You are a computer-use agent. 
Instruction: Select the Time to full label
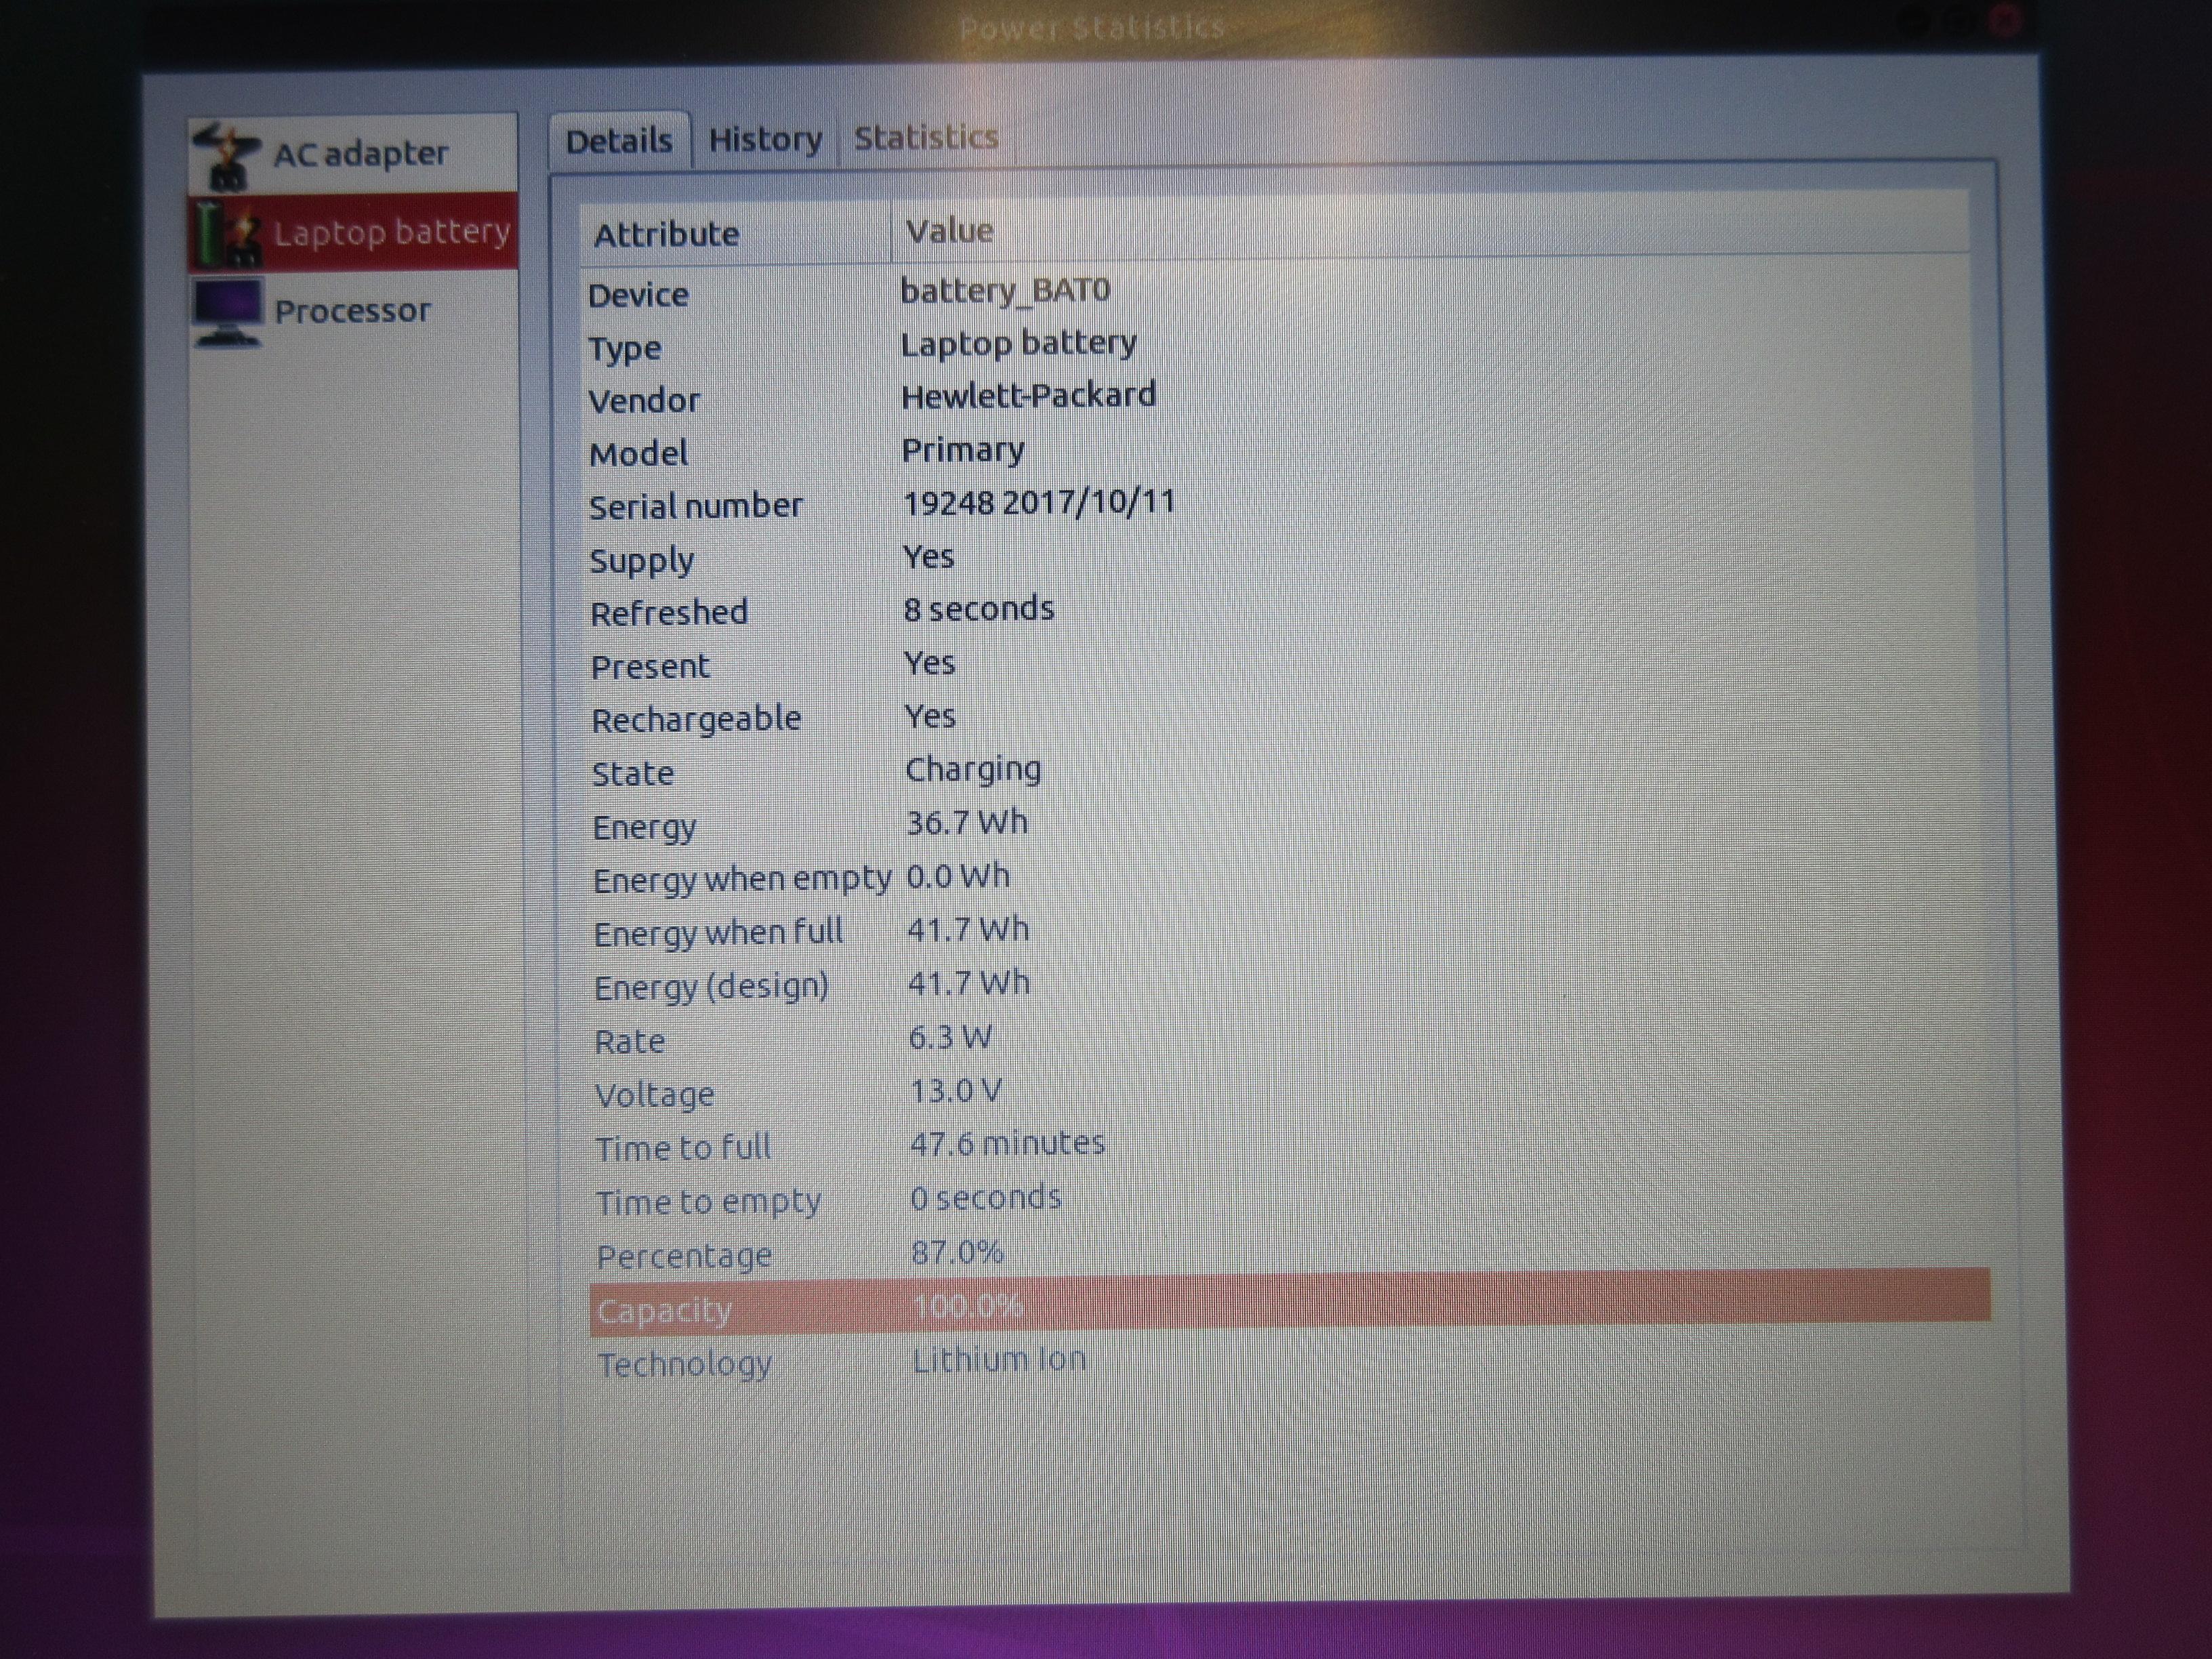(684, 1148)
